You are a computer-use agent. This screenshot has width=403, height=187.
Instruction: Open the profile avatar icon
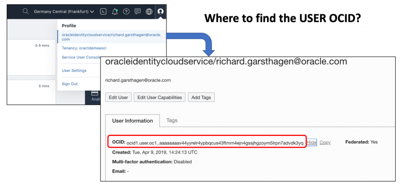click(x=161, y=11)
